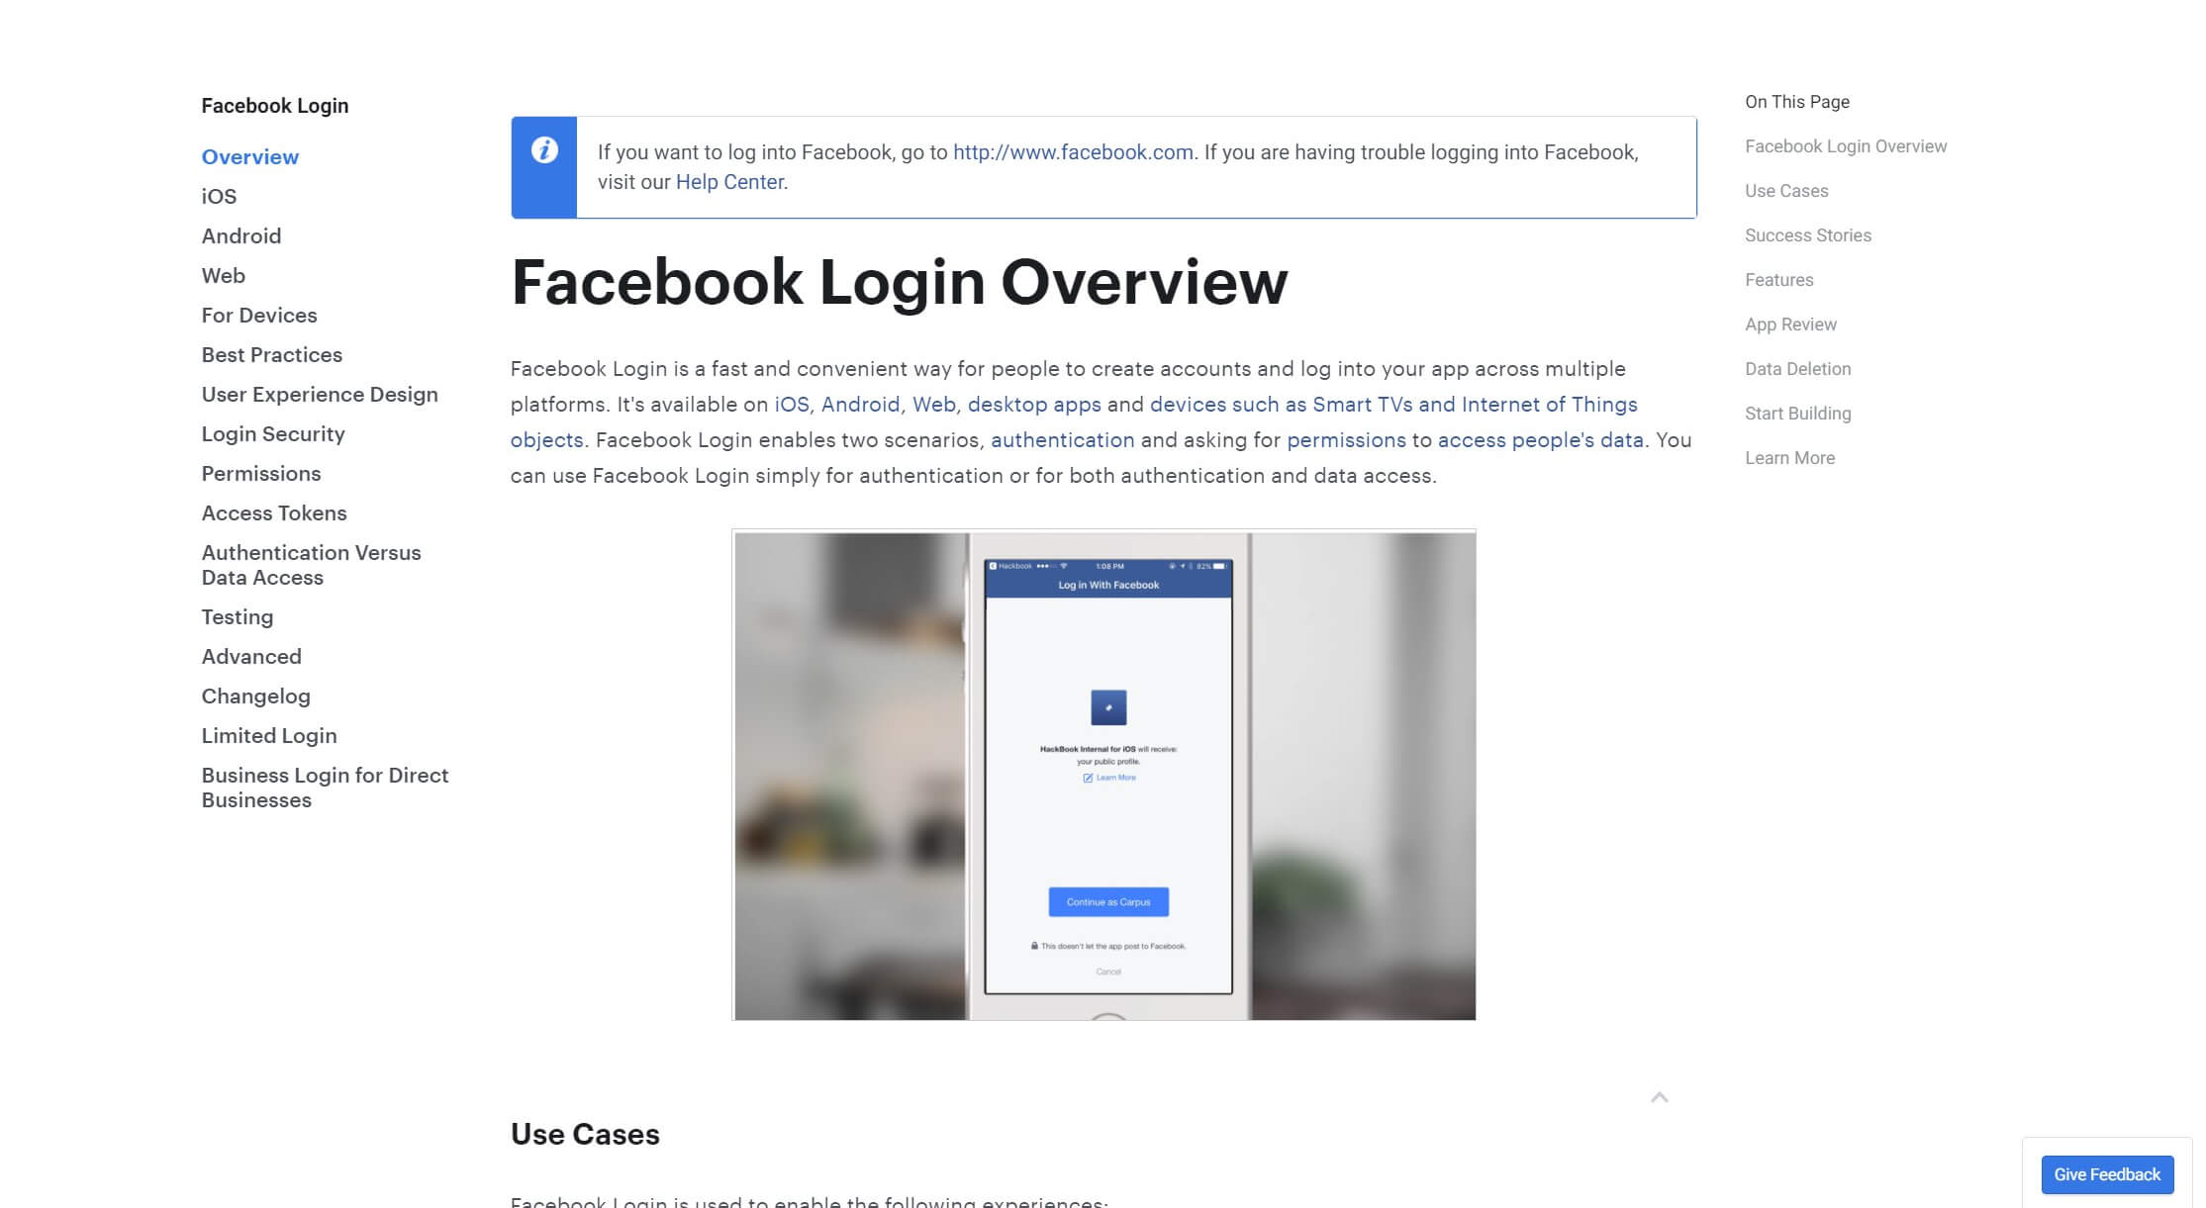Click the http://www.facebook.com hyperlink
This screenshot has width=2206, height=1208.
(1073, 151)
